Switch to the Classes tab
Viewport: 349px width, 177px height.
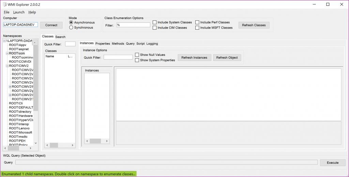coord(48,36)
